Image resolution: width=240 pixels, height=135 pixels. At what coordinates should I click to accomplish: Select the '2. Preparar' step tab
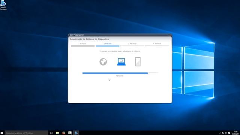tap(108, 44)
